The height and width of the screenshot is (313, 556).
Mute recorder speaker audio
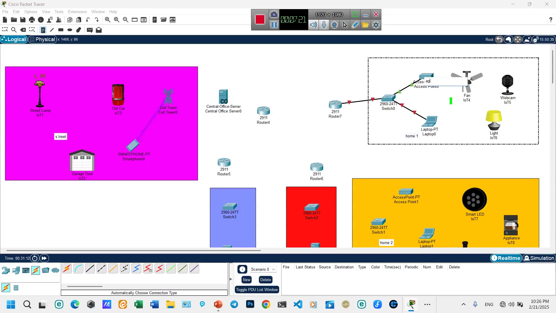313,25
